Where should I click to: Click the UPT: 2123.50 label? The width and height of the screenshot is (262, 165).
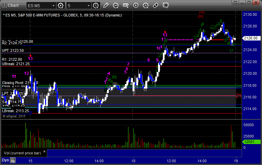pyautogui.click(x=13, y=50)
